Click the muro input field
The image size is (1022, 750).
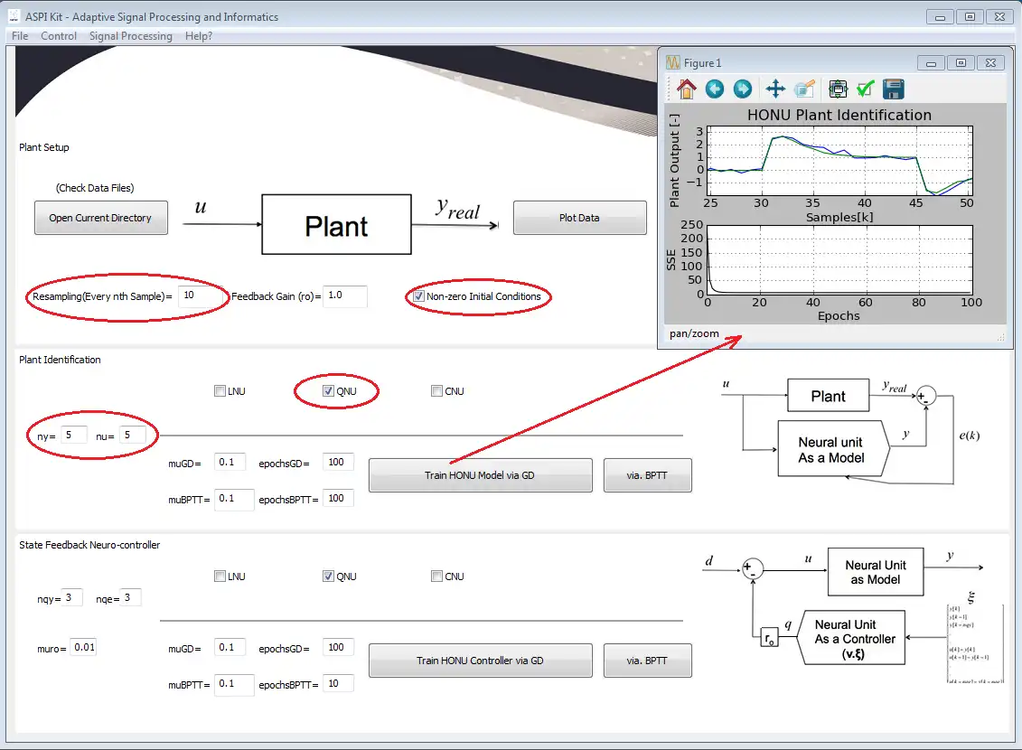click(83, 648)
